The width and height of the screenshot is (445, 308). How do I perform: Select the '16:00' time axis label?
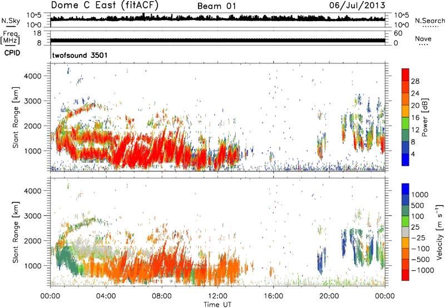[273, 296]
